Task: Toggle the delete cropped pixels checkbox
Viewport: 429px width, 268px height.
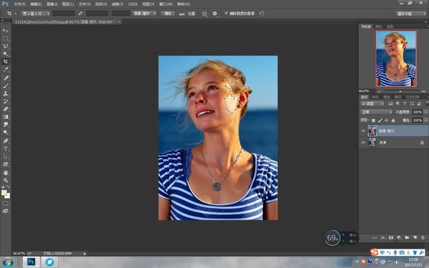Action: 226,13
